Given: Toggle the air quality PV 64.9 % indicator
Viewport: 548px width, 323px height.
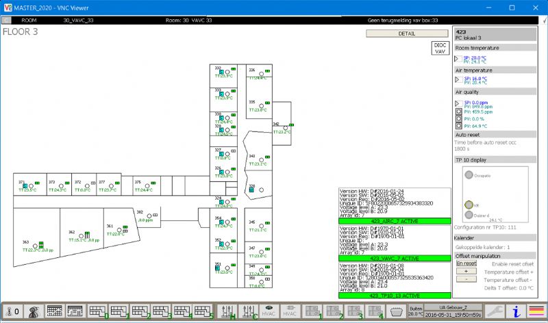Looking at the screenshot, I should pyautogui.click(x=459, y=126).
